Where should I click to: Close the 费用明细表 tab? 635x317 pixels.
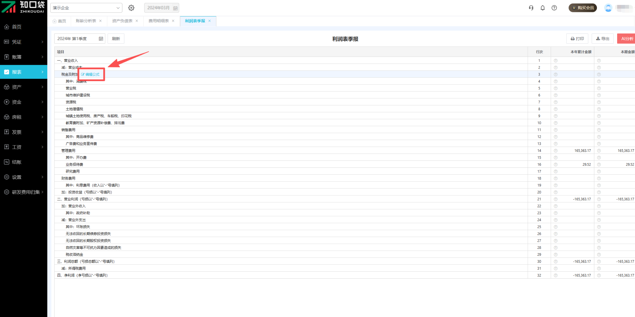173,21
